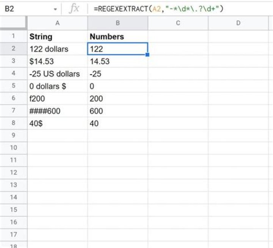Click the fill handle of cell B2
Image resolution: width=273 pixels, height=248 pixels.
coord(147,55)
